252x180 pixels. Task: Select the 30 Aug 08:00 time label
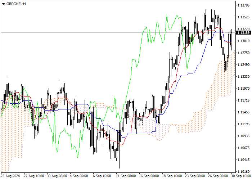(57, 176)
